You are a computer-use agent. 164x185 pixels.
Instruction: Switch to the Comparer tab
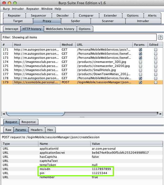(x=86, y=16)
